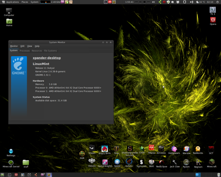Viewport: 221px width, 177px height.
Task: Launch TMania from the desktop
Action: 151,150
